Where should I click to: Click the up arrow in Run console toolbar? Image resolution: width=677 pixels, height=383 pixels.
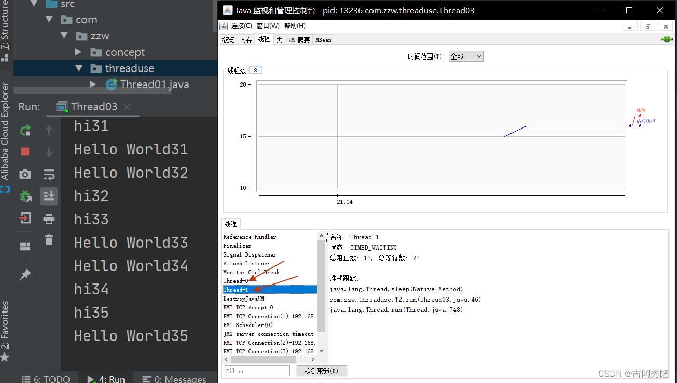coord(49,130)
